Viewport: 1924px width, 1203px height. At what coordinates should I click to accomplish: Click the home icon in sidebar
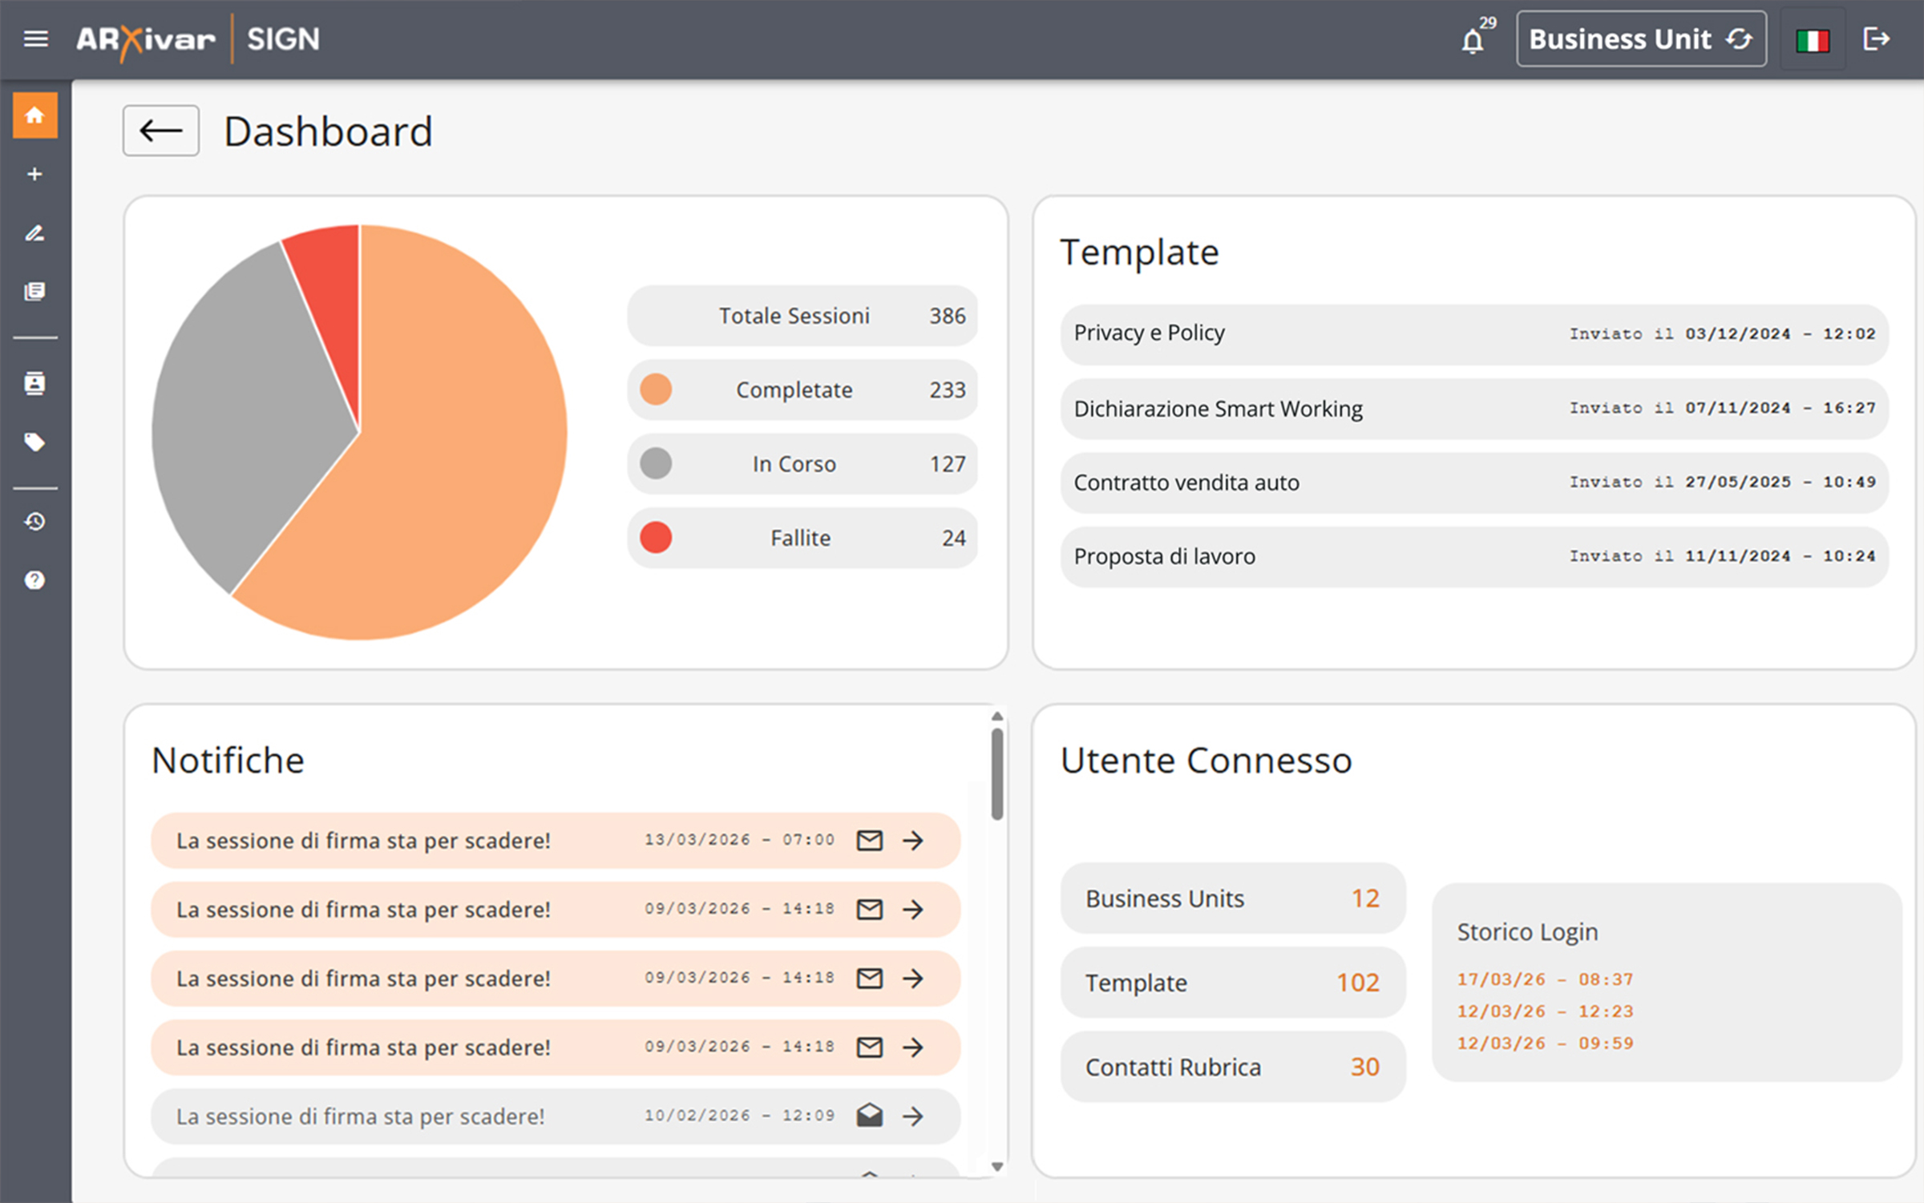tap(34, 115)
